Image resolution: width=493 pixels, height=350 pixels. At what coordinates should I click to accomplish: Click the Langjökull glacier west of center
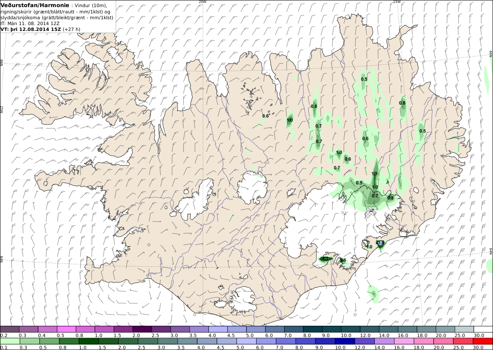tap(195, 201)
